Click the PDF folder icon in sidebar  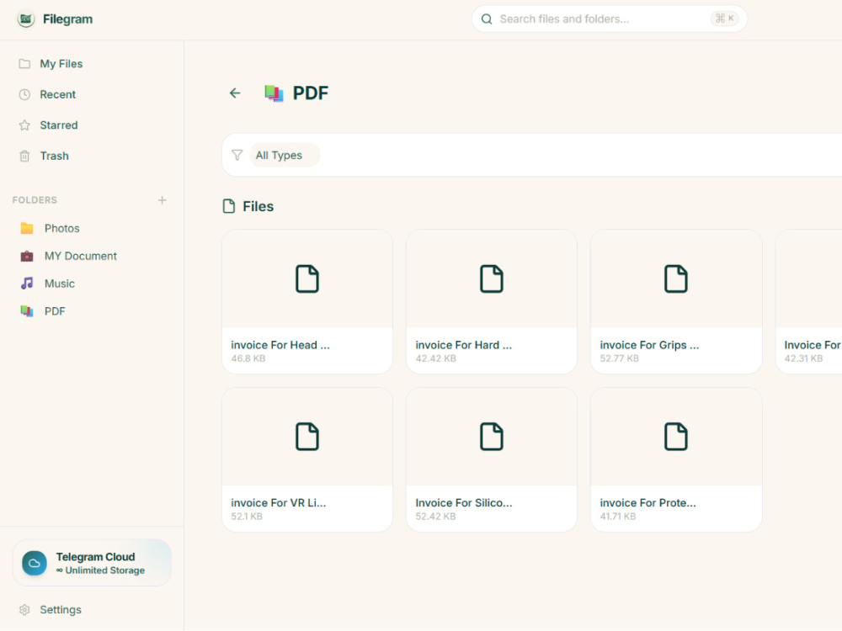27,311
